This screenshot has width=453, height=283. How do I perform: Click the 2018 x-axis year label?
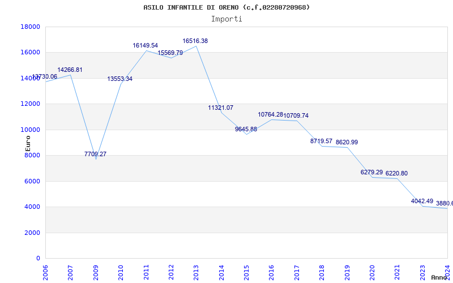coord(322,272)
